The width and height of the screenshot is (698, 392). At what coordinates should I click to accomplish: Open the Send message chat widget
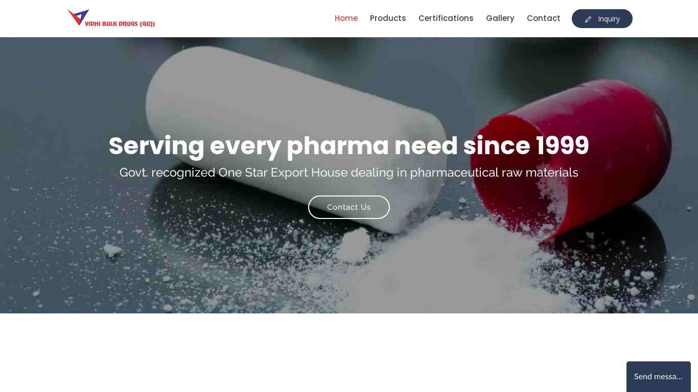(658, 377)
